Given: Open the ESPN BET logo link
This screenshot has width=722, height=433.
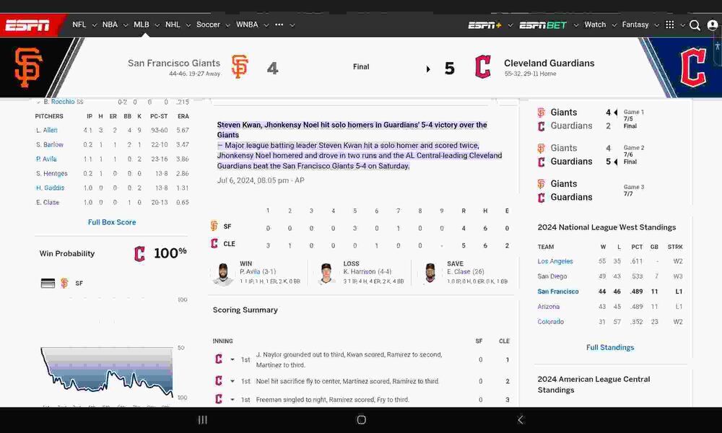Looking at the screenshot, I should coord(543,25).
